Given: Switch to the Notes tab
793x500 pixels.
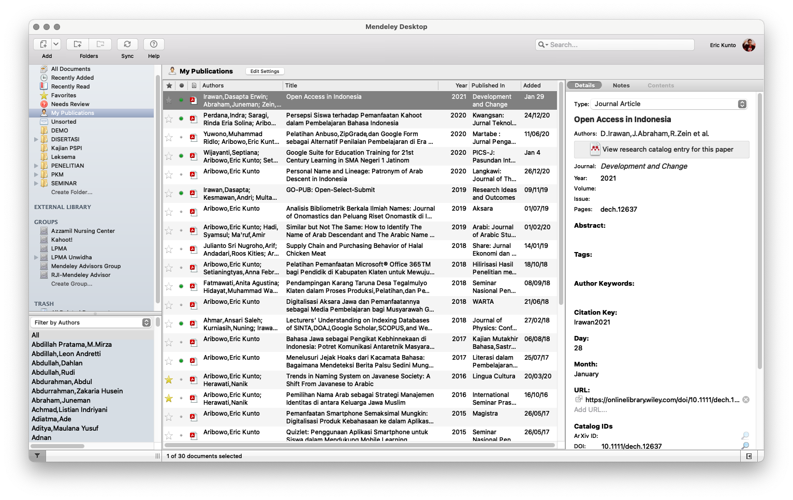Looking at the screenshot, I should click(621, 85).
